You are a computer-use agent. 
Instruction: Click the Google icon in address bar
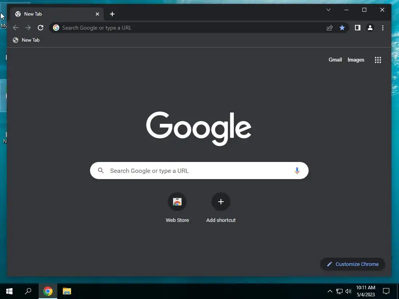pyautogui.click(x=56, y=28)
